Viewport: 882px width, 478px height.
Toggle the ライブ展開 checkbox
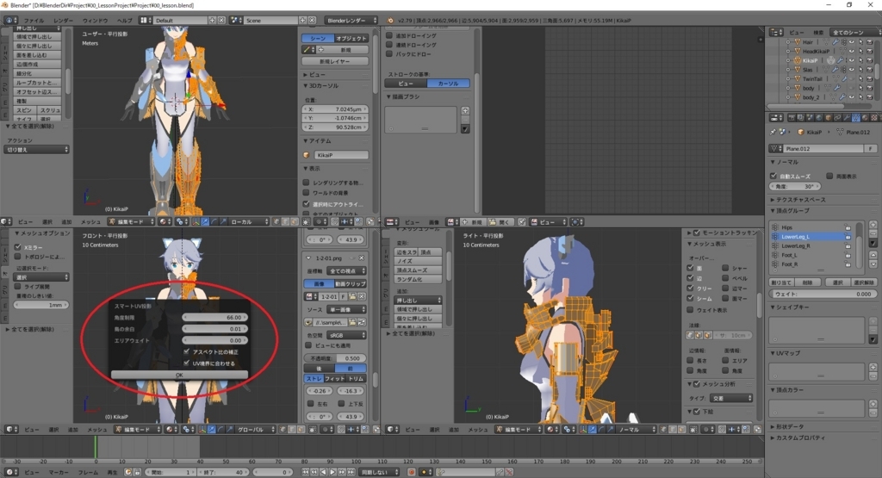[x=18, y=286]
